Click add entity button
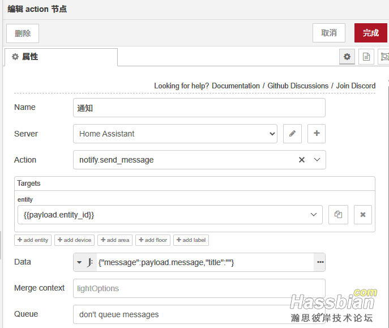The height and width of the screenshot is (328, 389). coord(33,240)
